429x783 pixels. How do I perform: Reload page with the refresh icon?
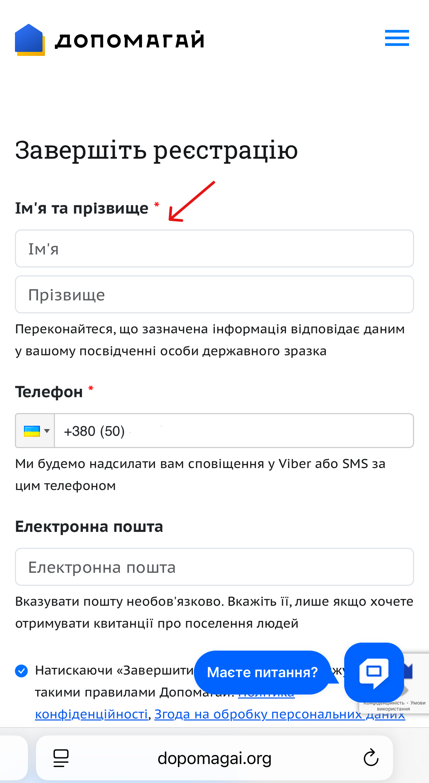coord(371,758)
